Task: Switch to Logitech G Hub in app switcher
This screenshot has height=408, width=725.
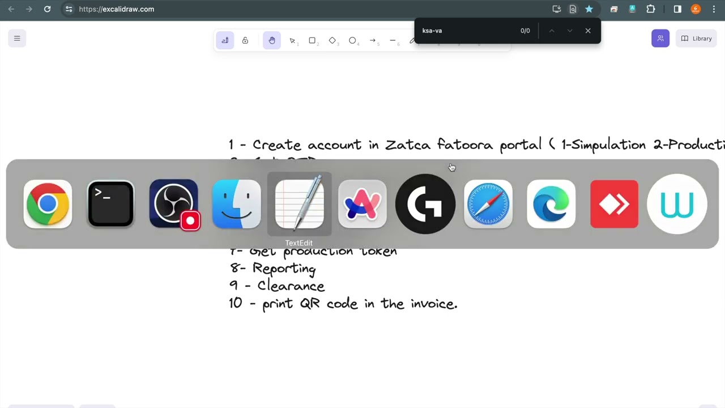Action: (425, 204)
